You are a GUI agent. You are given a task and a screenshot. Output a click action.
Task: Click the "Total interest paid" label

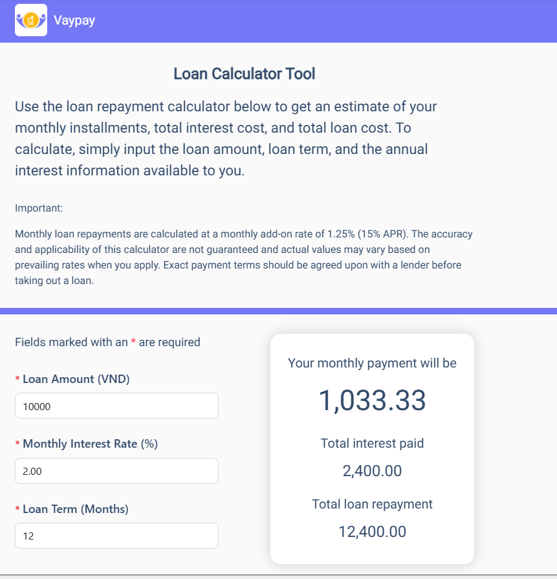tap(372, 443)
